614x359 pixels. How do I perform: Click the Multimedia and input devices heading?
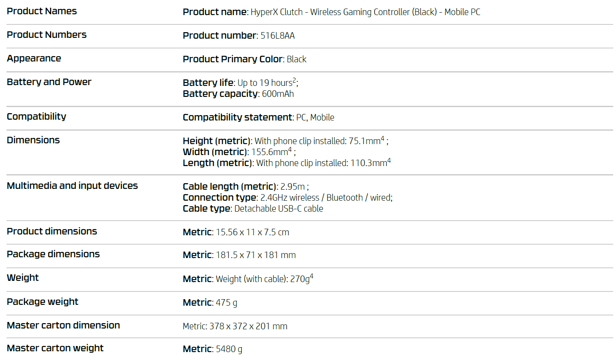[x=72, y=186]
